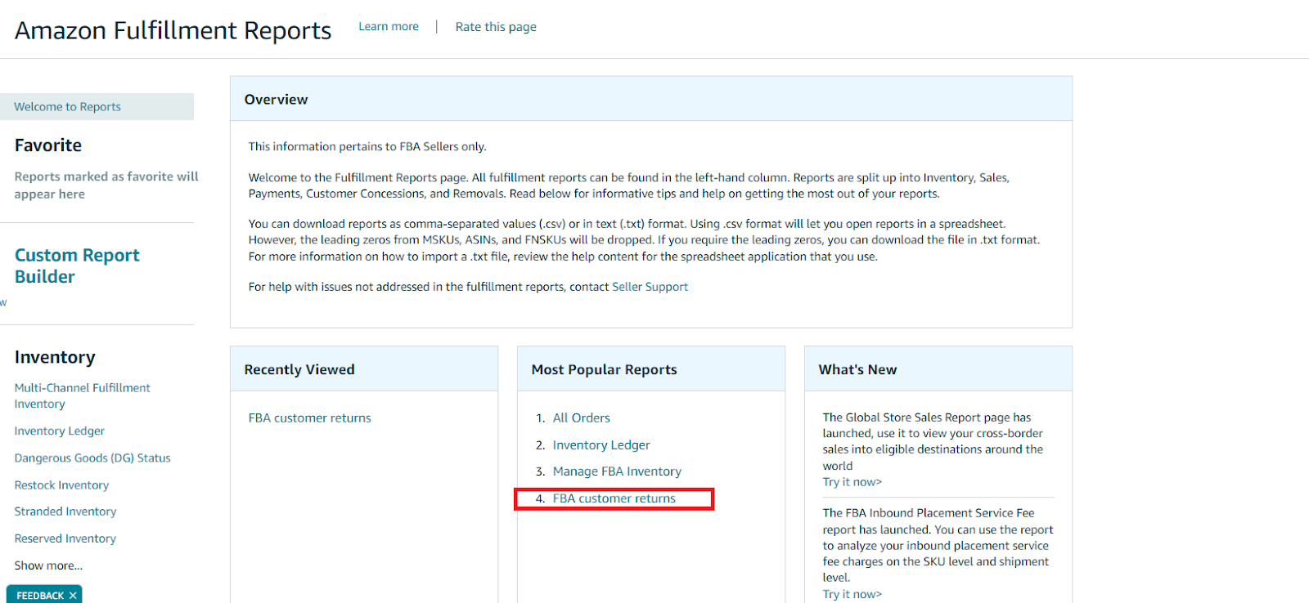Click the Favorite section heading
This screenshot has height=603, width=1309.
coord(48,145)
